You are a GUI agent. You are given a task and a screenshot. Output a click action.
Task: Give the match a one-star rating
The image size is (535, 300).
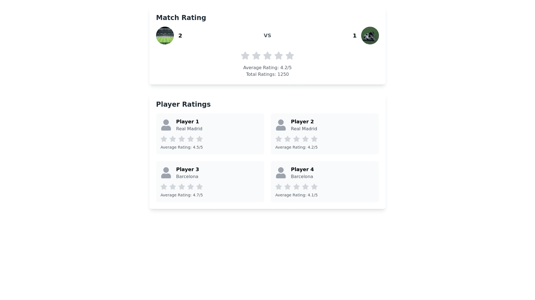tap(245, 56)
